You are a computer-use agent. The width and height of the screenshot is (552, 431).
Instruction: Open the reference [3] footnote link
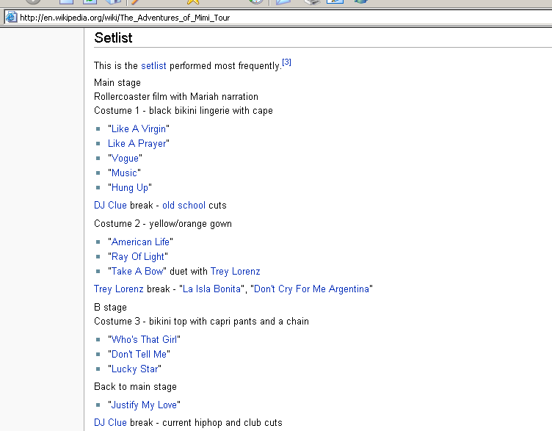pos(286,62)
